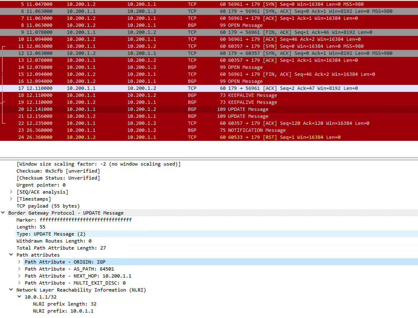Select packet 24 RST from port 60533

pos(209,137)
